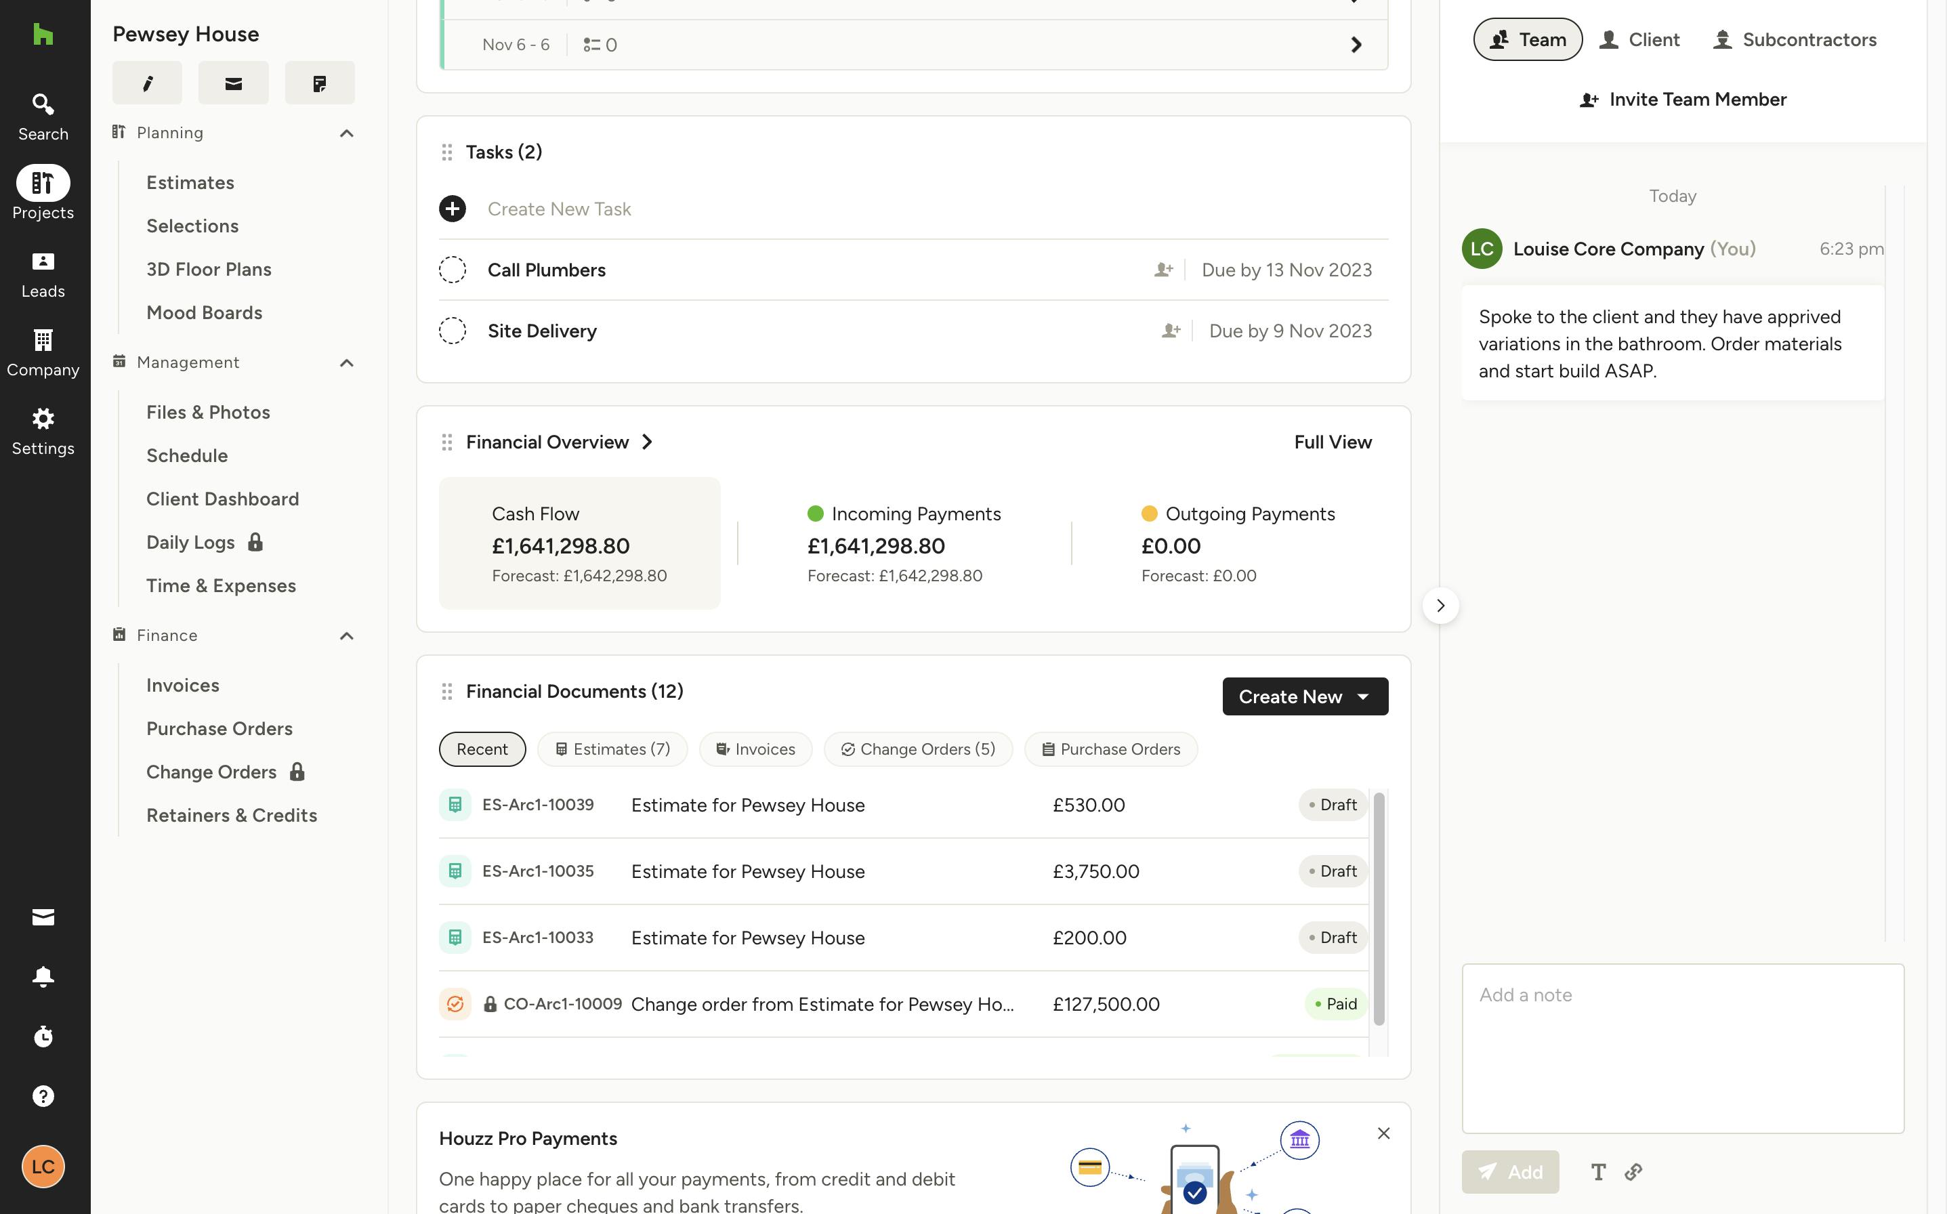
Task: Click the text formatting T icon
Action: (1597, 1172)
